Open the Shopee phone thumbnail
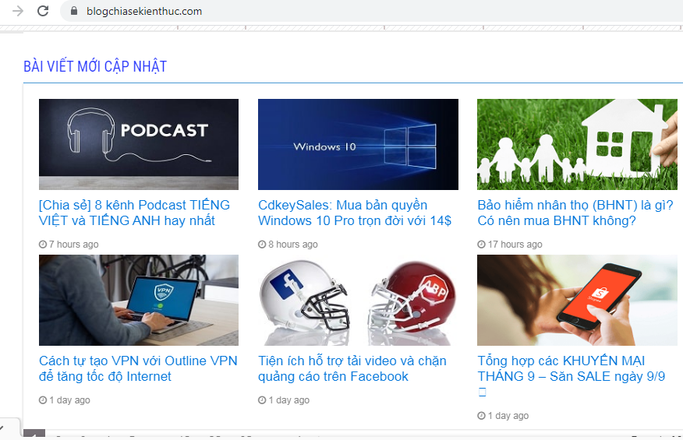Viewport: 683px width, 440px height. (x=577, y=300)
